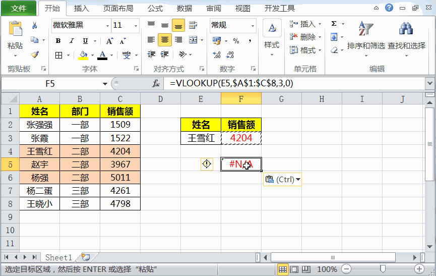
Task: Expand the Name Box dropdown arrow
Action: [x=105, y=84]
